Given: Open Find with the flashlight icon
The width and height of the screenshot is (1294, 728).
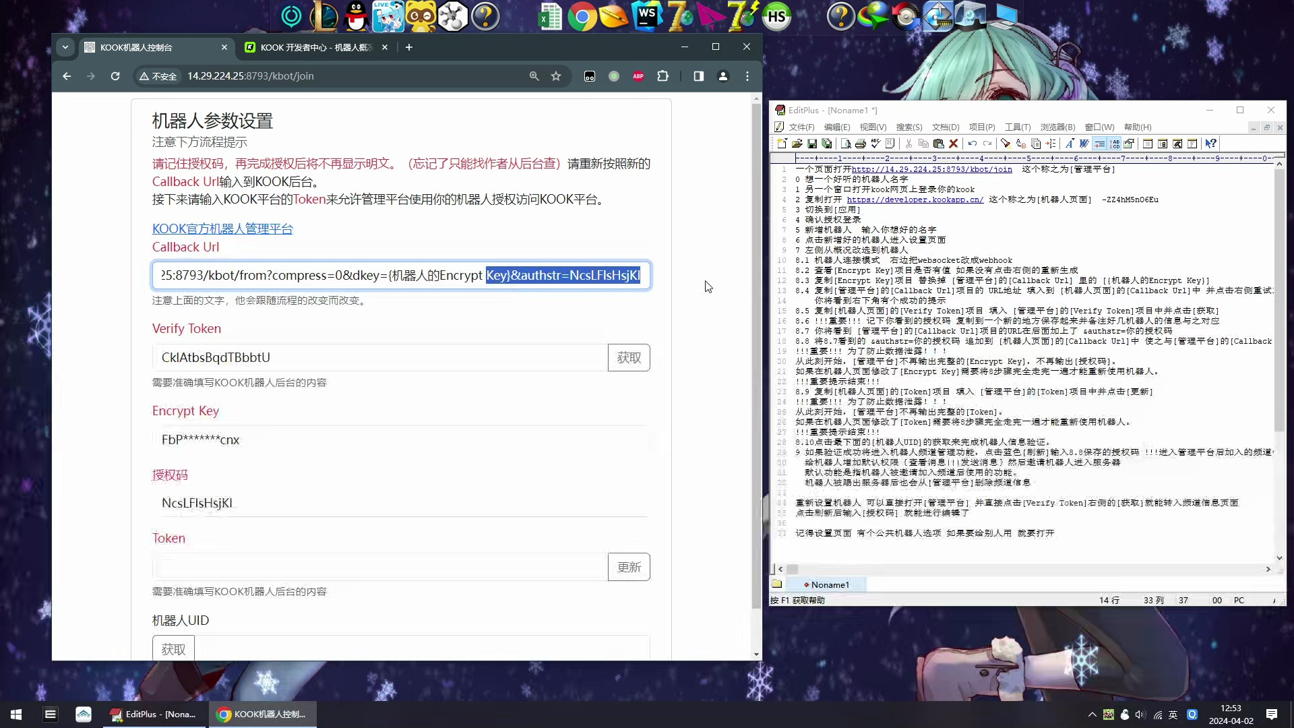Looking at the screenshot, I should click(x=1006, y=144).
